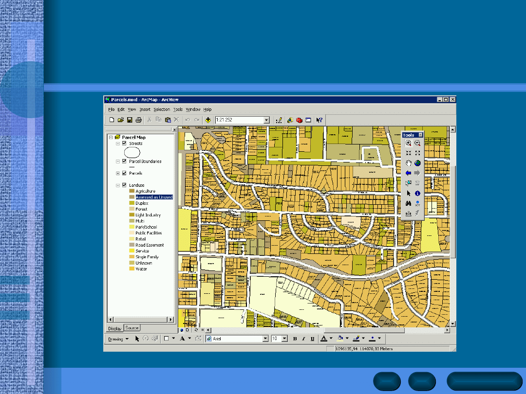This screenshot has width=526, height=394.
Task: Activate the Identify tool
Action: tap(417, 193)
